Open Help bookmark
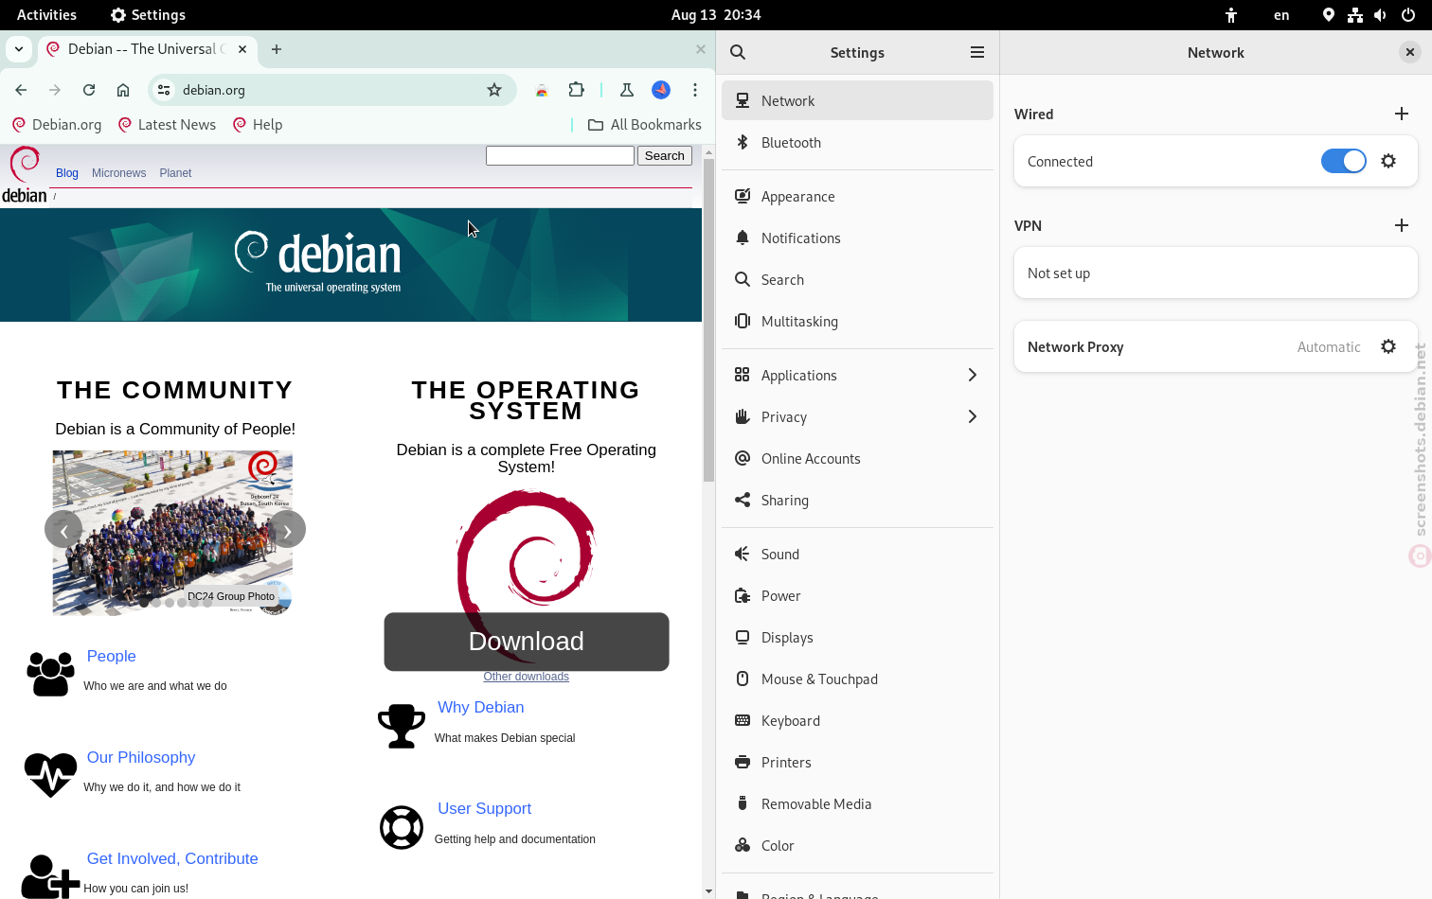This screenshot has width=1432, height=899. pos(258,124)
